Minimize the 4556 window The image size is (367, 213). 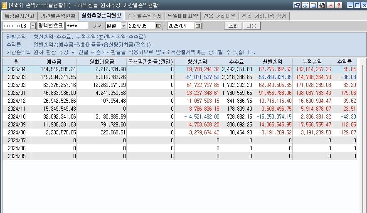[x=350, y=5]
